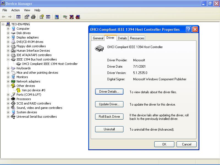Open the Action menu
This screenshot has width=220, height=165.
tap(15, 10)
